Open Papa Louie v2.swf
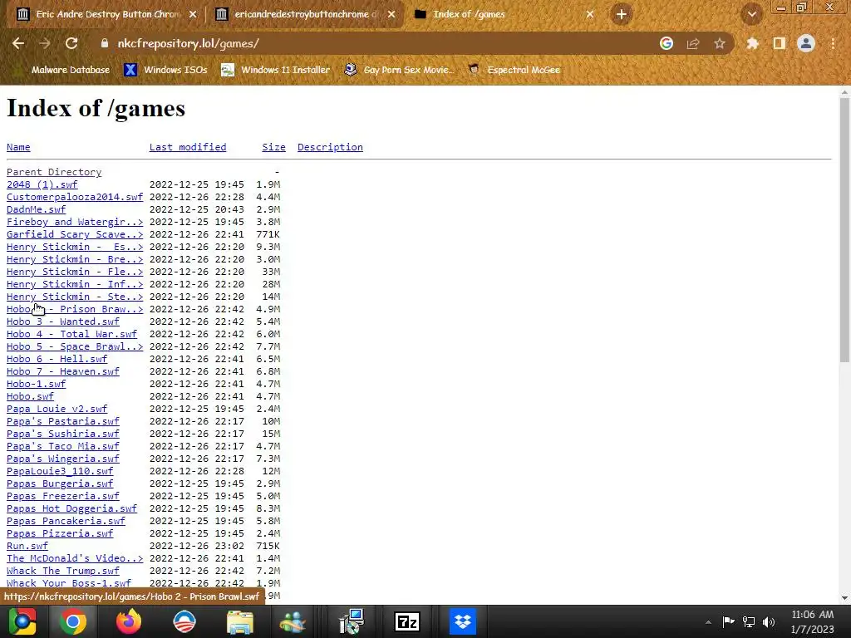This screenshot has width=851, height=638. [x=57, y=409]
